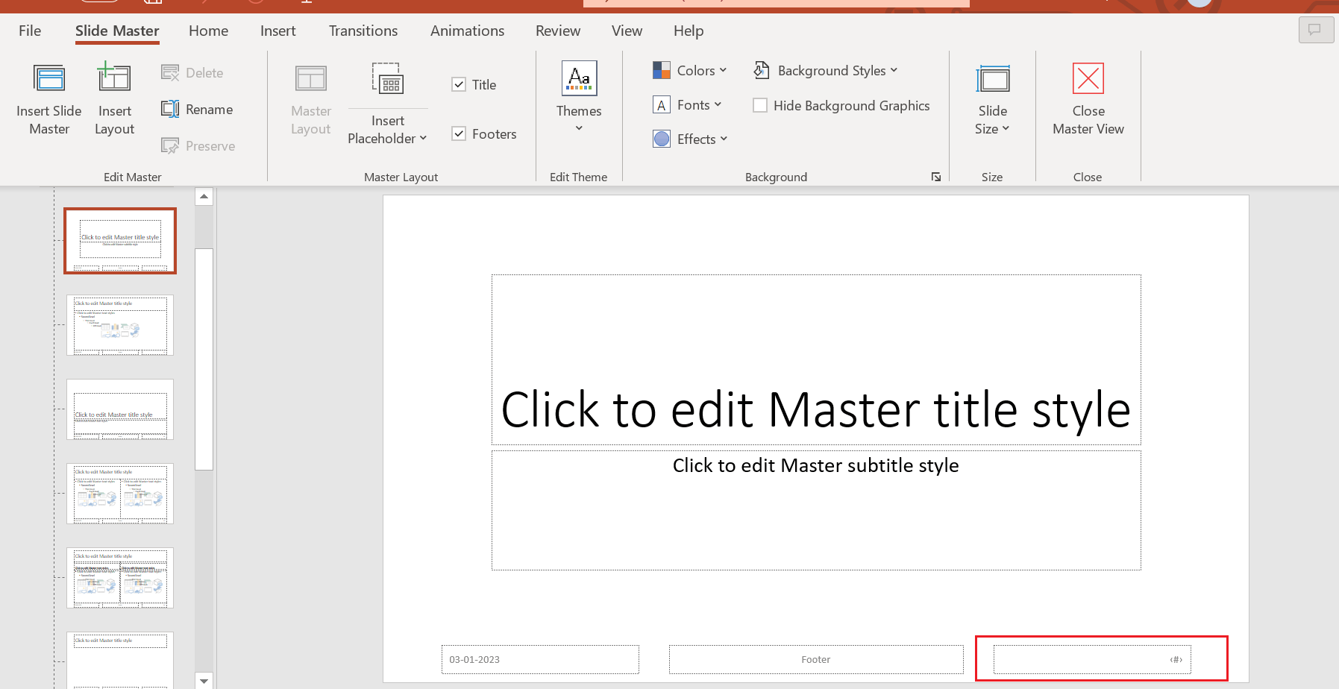Click the Close Master View icon
Screen dimensions: 1339x689
click(x=1088, y=78)
